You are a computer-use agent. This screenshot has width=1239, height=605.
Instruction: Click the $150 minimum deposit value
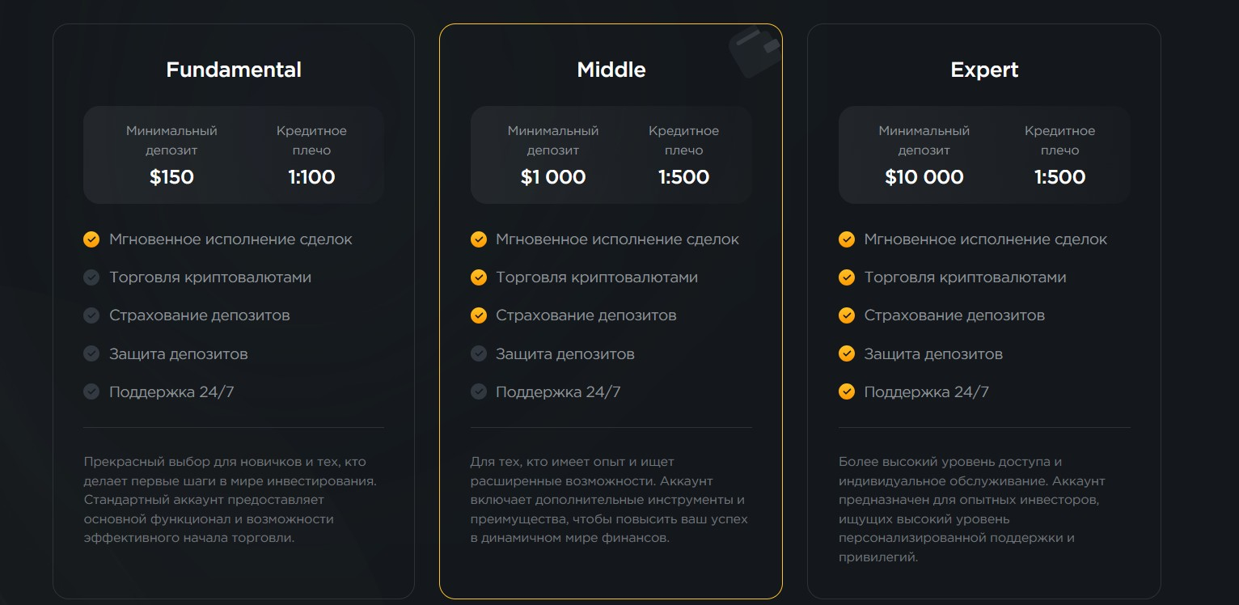coord(171,177)
